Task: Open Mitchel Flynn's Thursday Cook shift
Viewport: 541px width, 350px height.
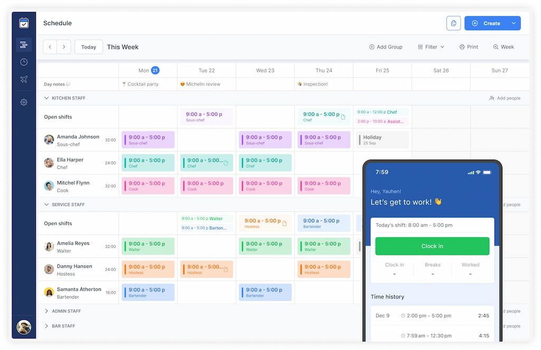Action: (x=324, y=186)
